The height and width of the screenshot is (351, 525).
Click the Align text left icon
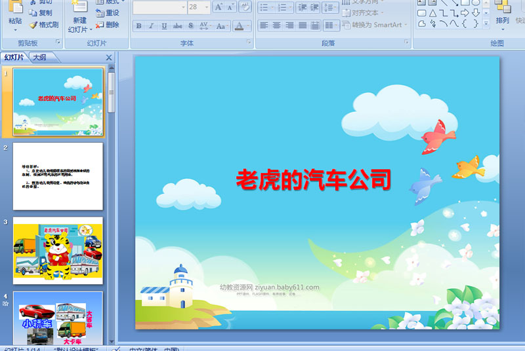tap(264, 26)
